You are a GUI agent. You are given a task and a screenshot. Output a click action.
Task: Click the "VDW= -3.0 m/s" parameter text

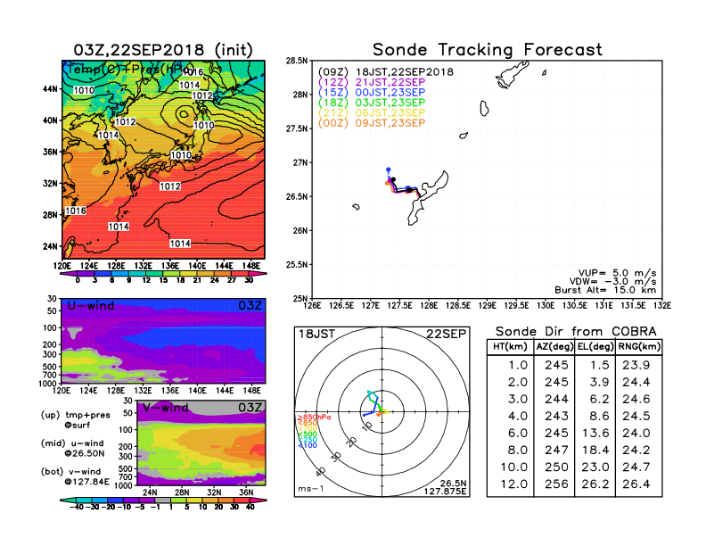(x=612, y=281)
